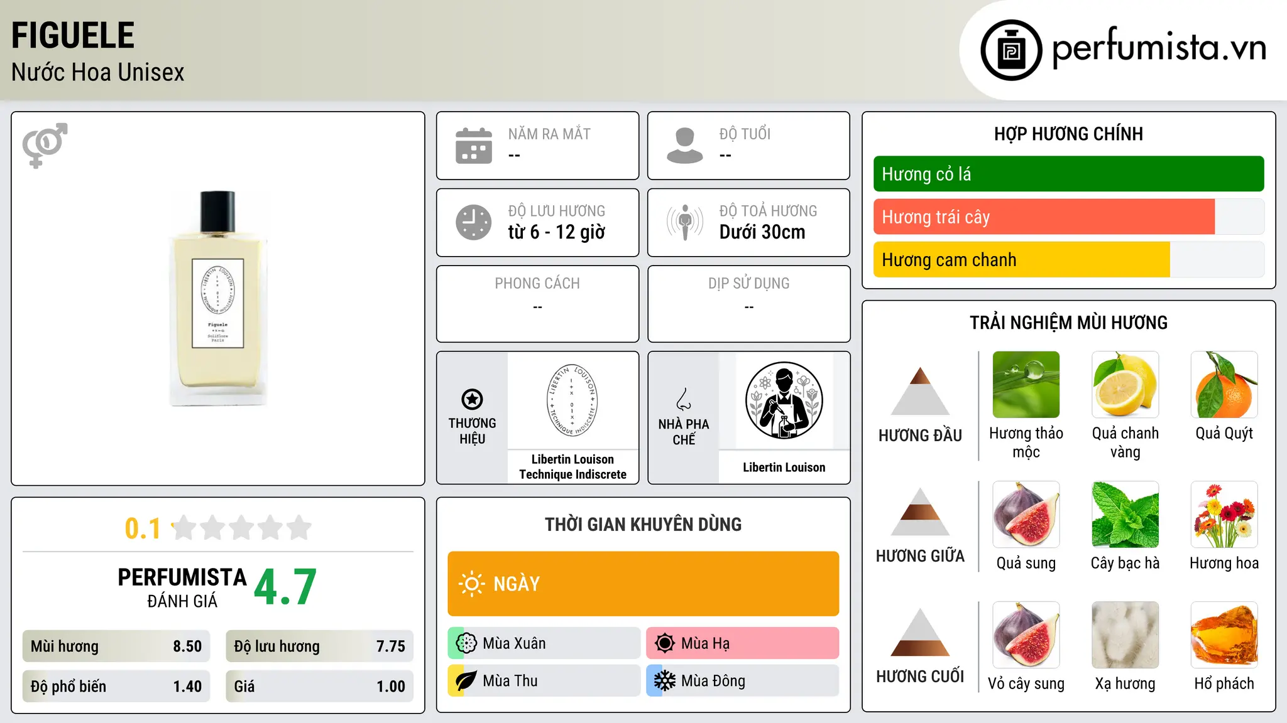The height and width of the screenshot is (723, 1287).
Task: Click the Phong cách heading
Action: point(537,284)
